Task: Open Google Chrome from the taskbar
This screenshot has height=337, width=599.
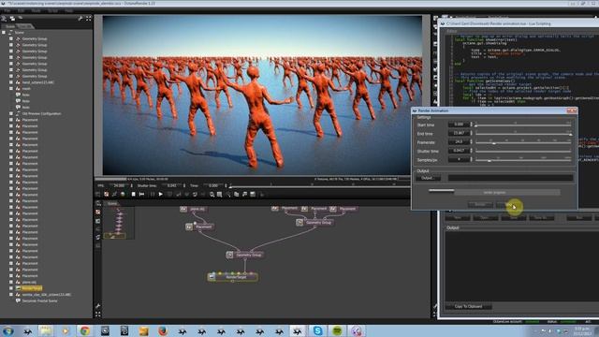Action: tap(85, 330)
